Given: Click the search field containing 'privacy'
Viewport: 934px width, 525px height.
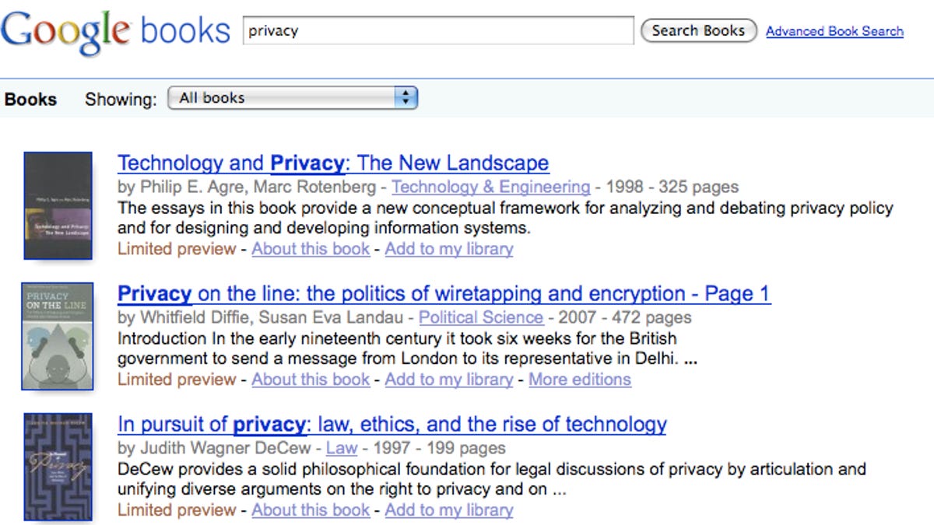Looking at the screenshot, I should pyautogui.click(x=438, y=31).
